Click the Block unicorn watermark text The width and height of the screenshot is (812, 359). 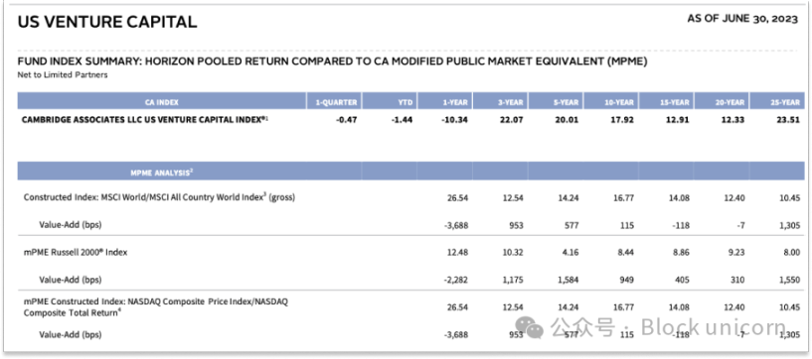tap(714, 327)
